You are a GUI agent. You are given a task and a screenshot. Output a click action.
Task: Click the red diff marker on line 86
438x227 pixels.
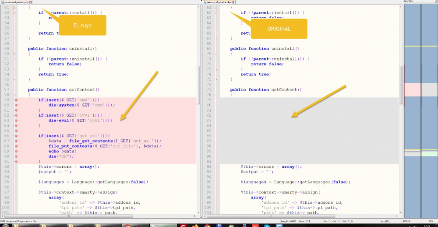16,136
